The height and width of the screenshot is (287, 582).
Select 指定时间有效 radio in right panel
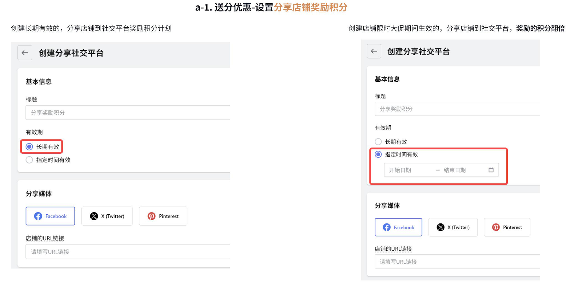click(378, 154)
